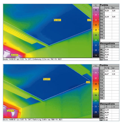Click the 38 mark on the temperature color scale
The height and width of the screenshot is (124, 122).
[x=96, y=10]
